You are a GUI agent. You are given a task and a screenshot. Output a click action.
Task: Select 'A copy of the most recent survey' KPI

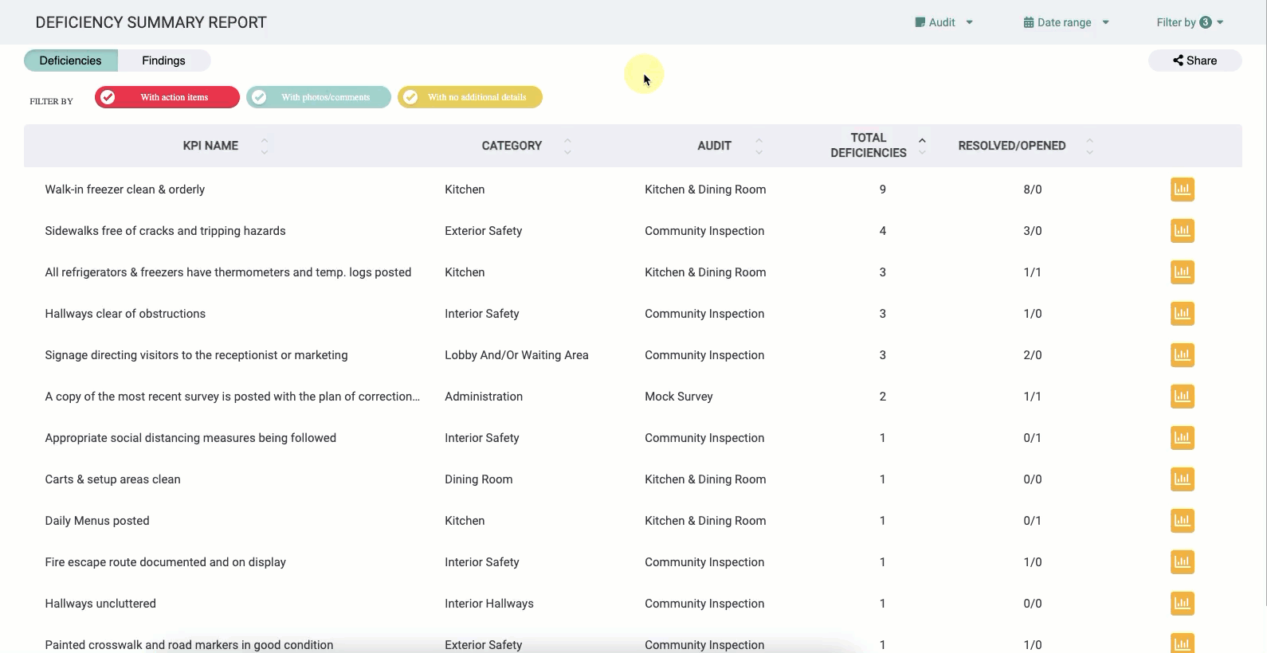(x=232, y=397)
